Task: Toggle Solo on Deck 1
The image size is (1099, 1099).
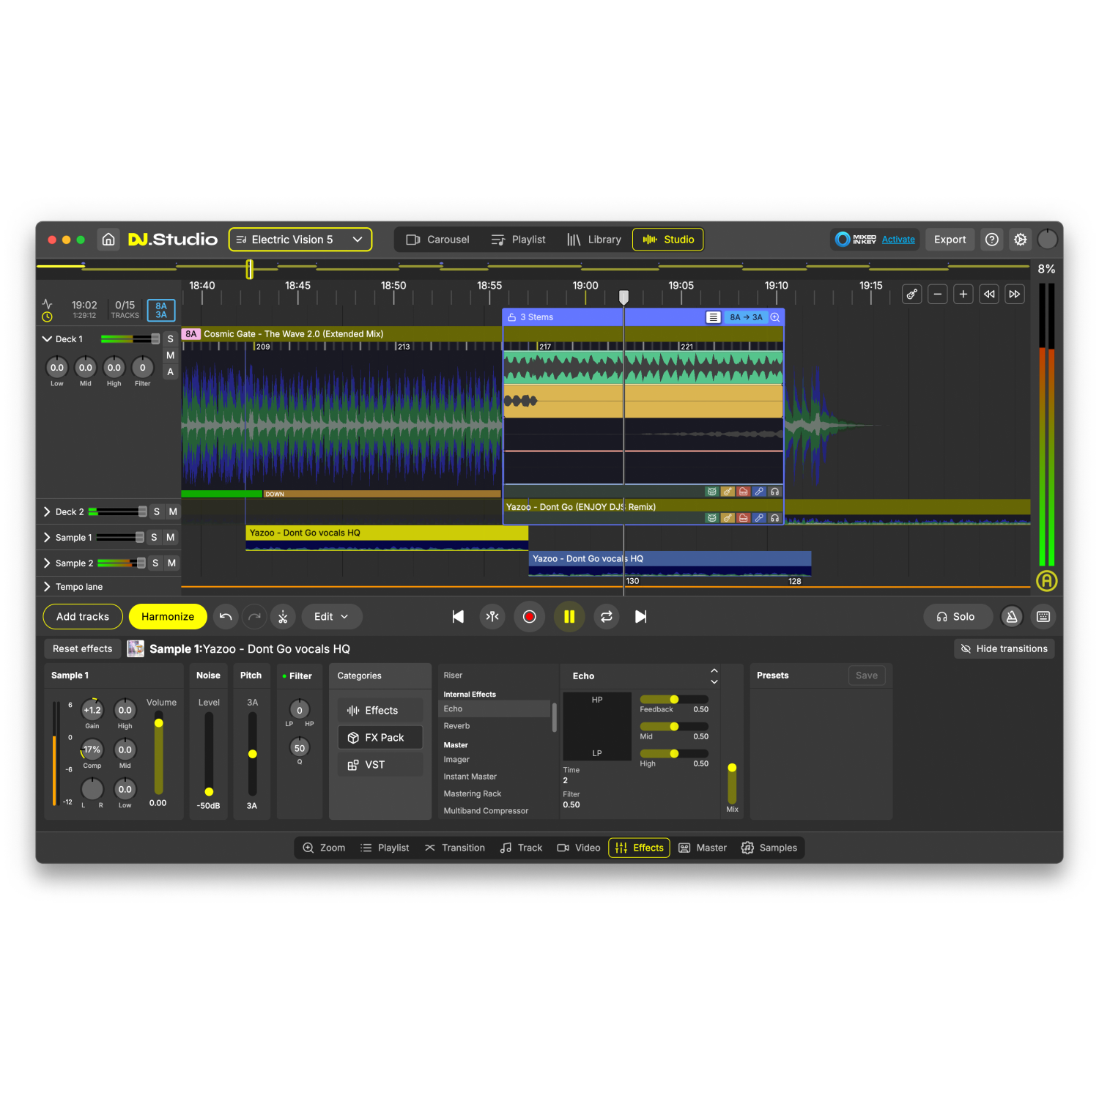Action: click(x=170, y=338)
